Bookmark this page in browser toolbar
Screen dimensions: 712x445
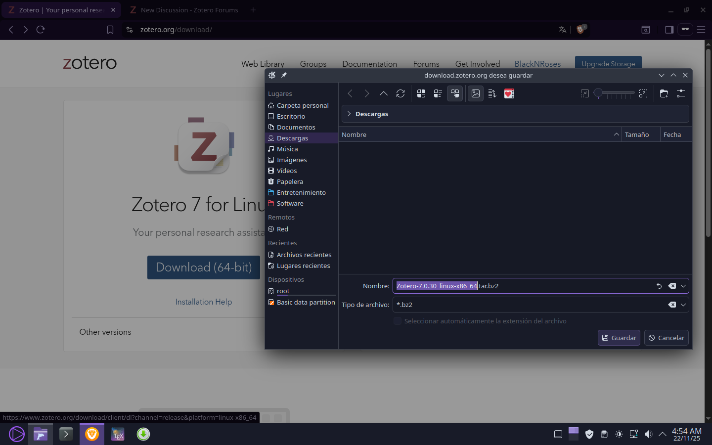(x=110, y=30)
